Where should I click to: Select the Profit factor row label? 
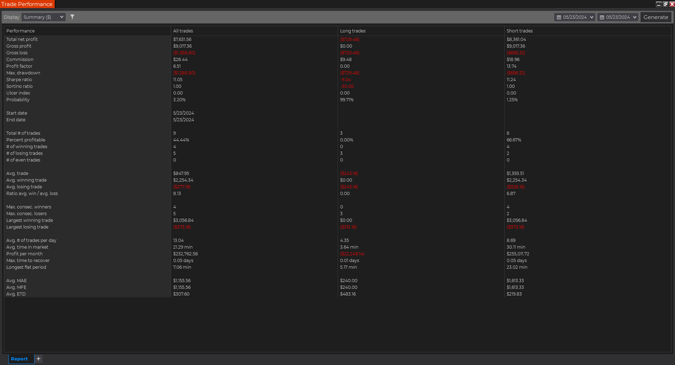pyautogui.click(x=19, y=66)
